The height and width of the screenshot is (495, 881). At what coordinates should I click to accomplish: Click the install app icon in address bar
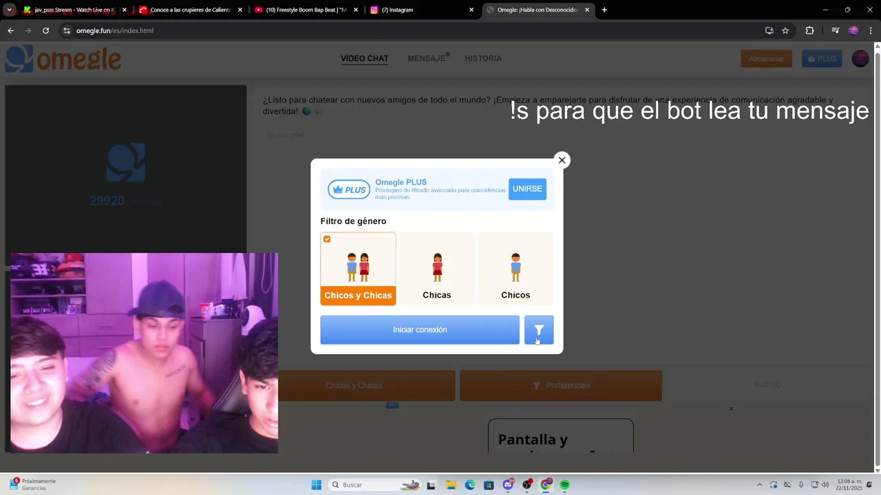[769, 30]
